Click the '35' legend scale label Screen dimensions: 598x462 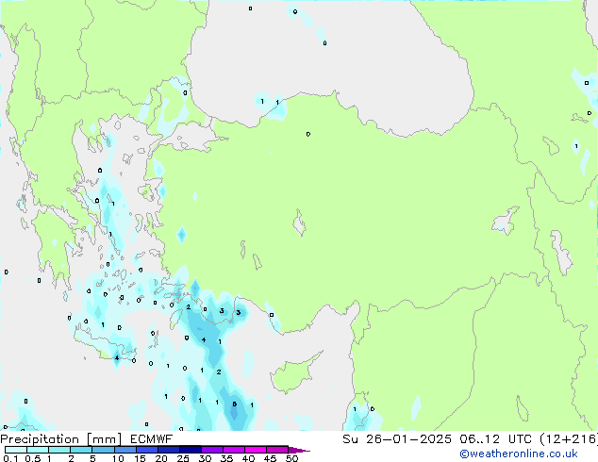(226, 458)
